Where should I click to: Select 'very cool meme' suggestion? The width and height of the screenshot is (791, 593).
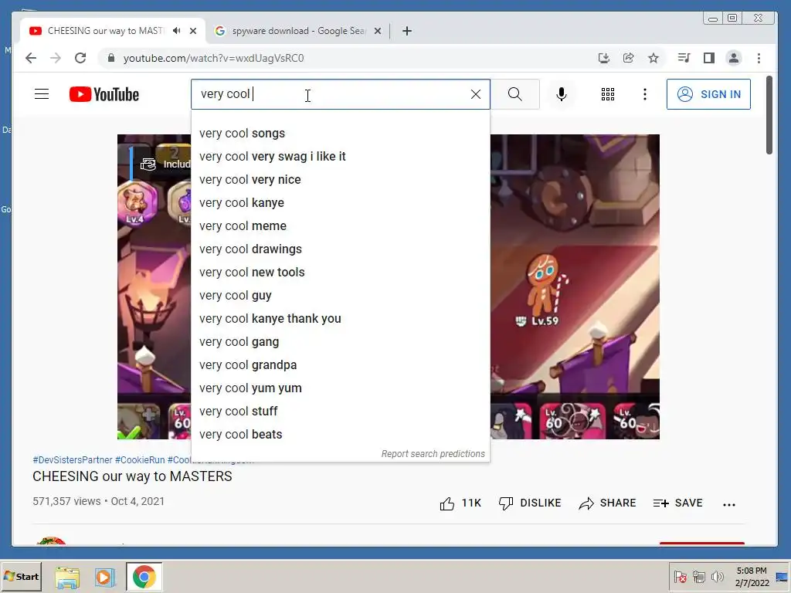[x=341, y=226]
